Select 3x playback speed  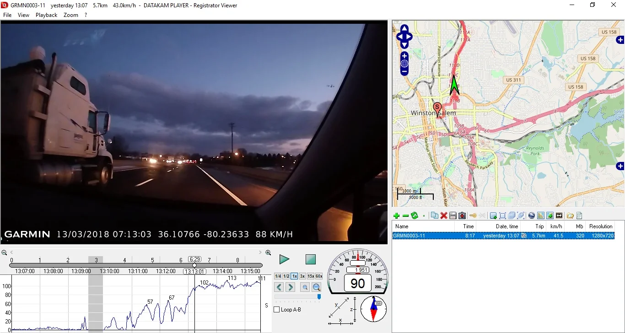point(302,276)
